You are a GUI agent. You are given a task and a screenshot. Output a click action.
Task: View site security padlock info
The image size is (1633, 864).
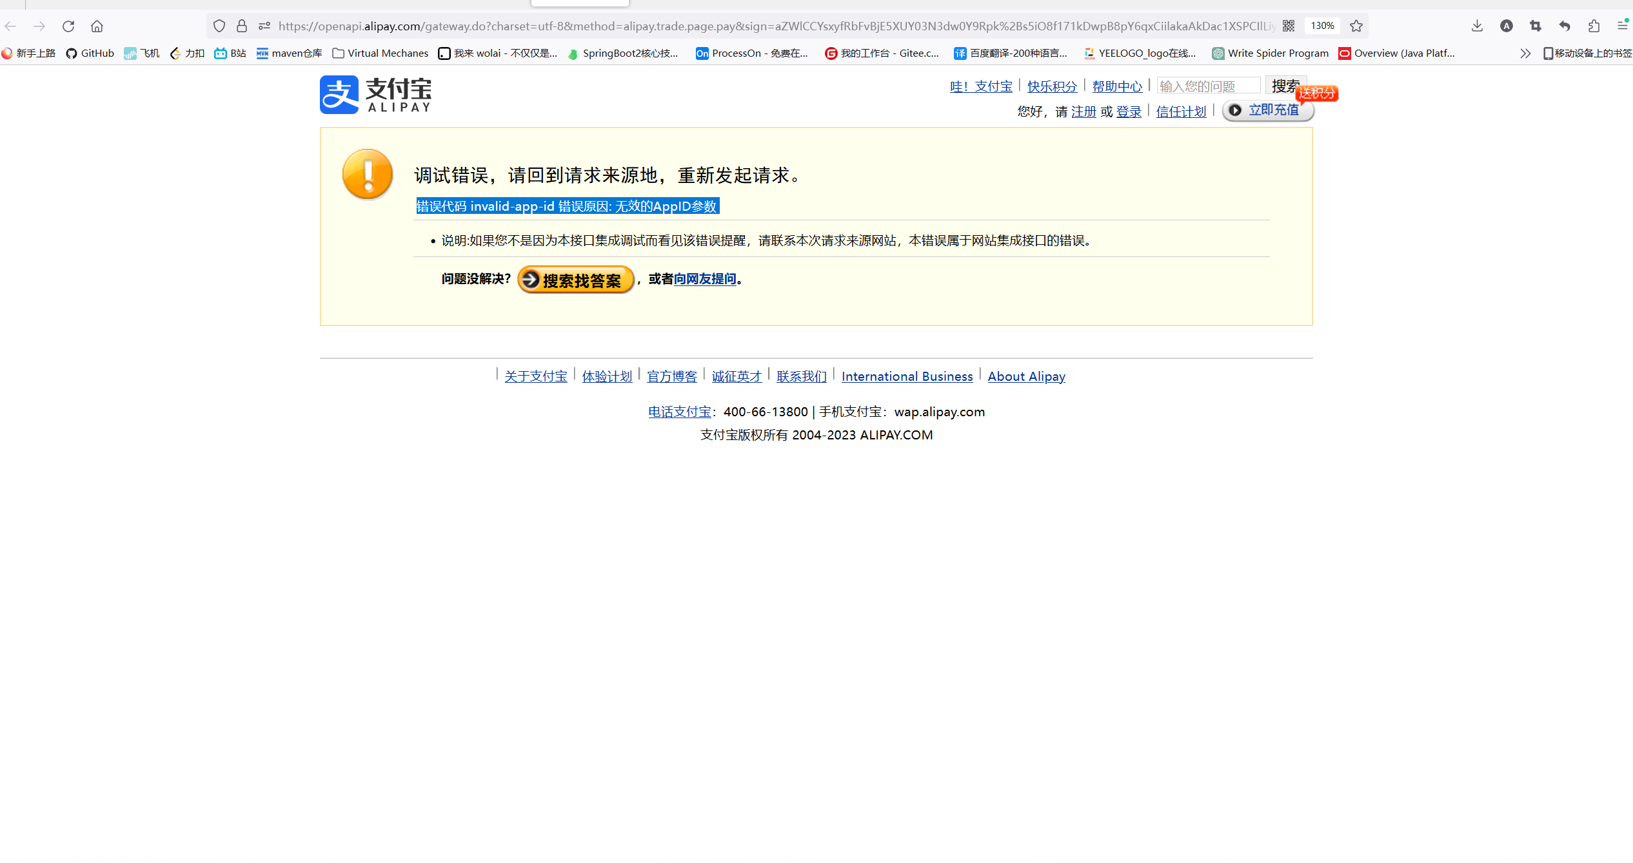point(242,26)
